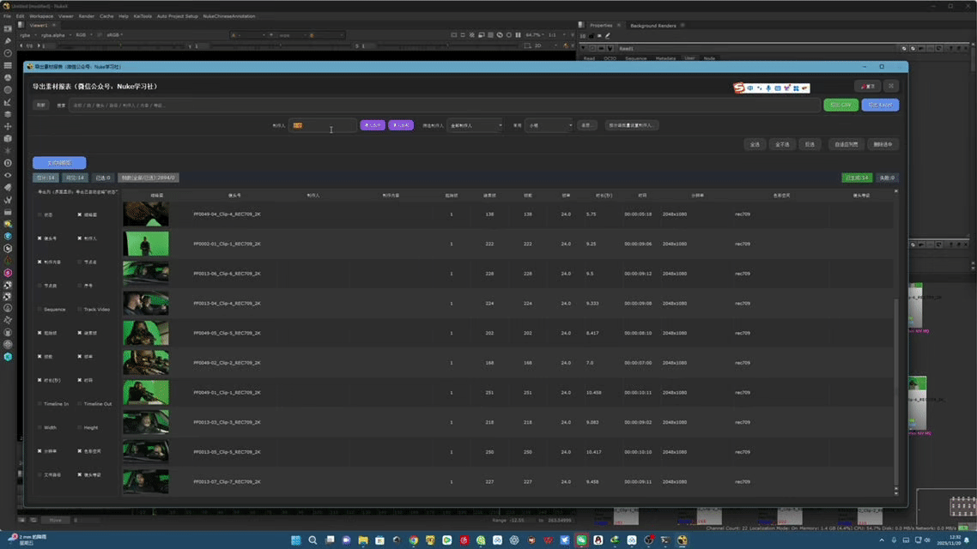Enable the Width column checkbox
This screenshot has width=977, height=549.
[x=39, y=428]
